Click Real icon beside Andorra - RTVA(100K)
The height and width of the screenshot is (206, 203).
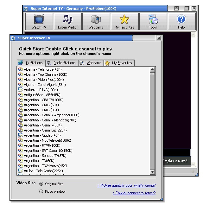[x=21, y=90]
